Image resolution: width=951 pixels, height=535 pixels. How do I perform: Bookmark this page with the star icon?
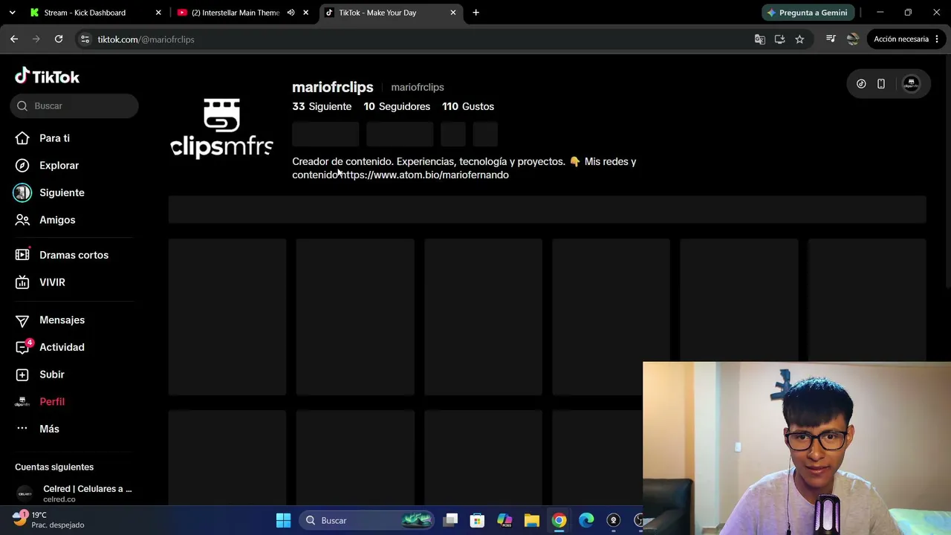tap(799, 39)
